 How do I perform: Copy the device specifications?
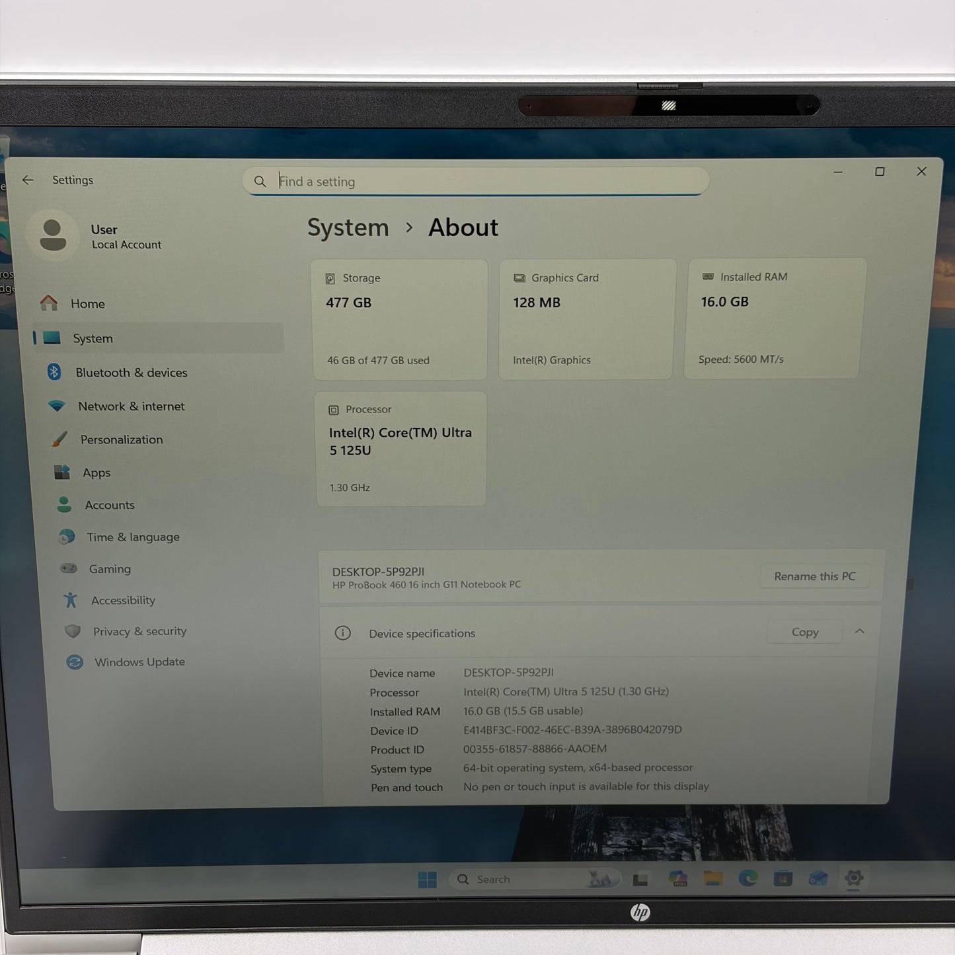(804, 632)
